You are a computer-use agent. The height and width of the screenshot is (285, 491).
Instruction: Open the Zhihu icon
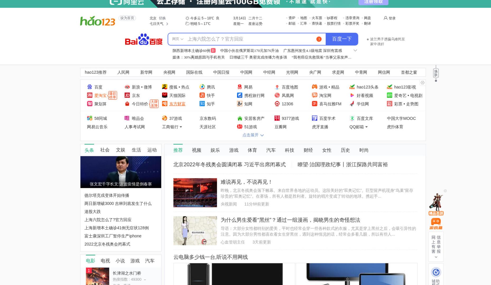[x=202, y=104]
